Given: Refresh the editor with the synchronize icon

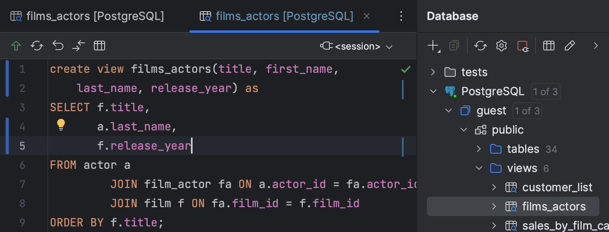Looking at the screenshot, I should (x=37, y=46).
